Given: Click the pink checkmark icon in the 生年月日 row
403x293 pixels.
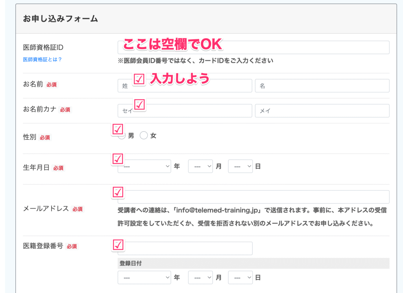Looking at the screenshot, I should [118, 159].
